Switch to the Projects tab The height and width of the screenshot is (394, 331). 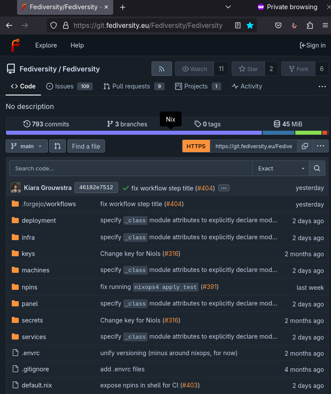point(198,86)
